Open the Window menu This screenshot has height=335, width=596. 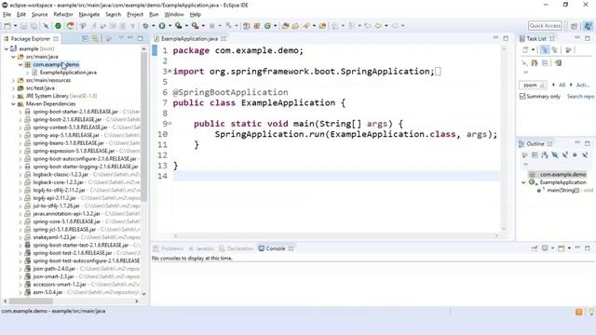(174, 15)
